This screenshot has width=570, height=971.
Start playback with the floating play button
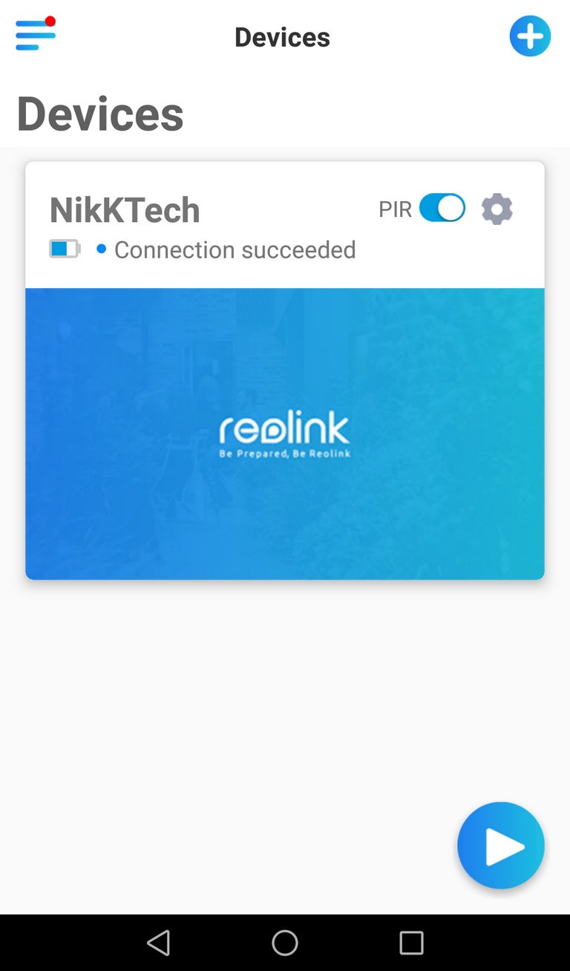pyautogui.click(x=501, y=846)
